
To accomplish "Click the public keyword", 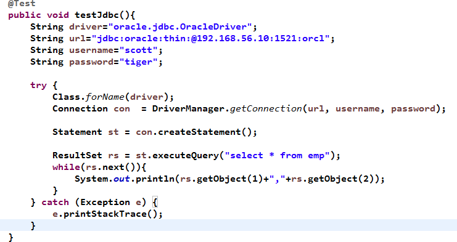I will [x=25, y=15].
